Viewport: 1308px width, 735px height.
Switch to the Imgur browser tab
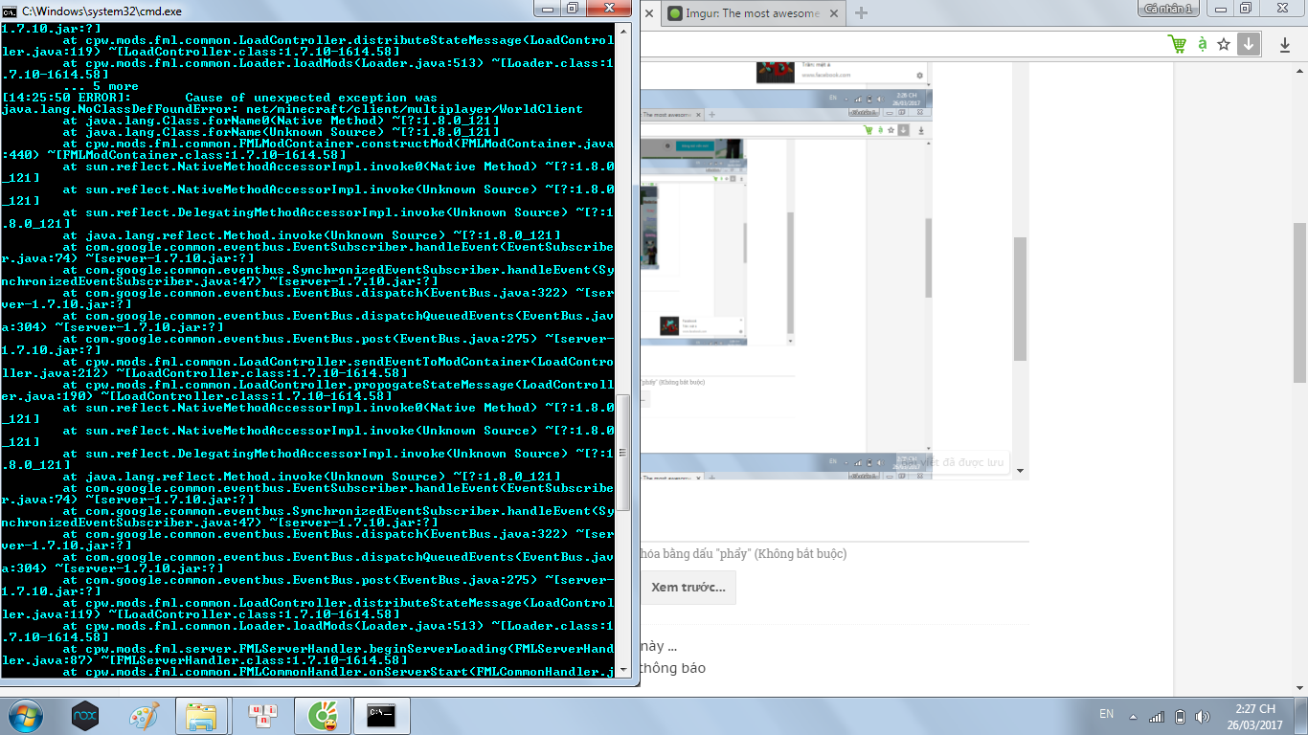[x=751, y=13]
